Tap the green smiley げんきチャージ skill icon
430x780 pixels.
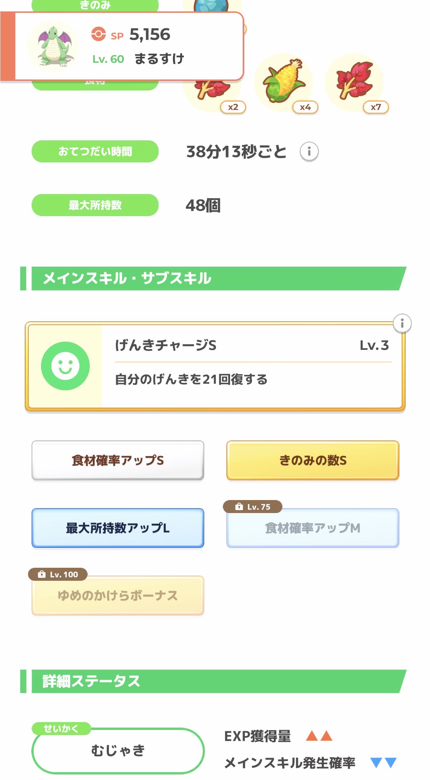pyautogui.click(x=65, y=366)
